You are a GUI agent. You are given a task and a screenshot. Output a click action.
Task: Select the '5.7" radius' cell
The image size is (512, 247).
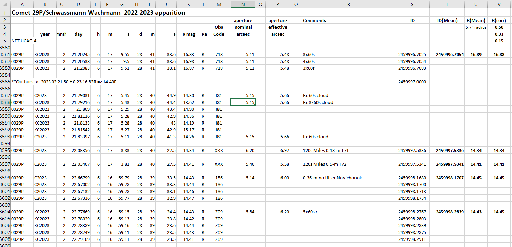[x=476, y=27]
